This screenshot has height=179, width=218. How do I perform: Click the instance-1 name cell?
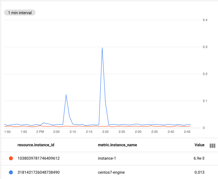[x=107, y=158]
